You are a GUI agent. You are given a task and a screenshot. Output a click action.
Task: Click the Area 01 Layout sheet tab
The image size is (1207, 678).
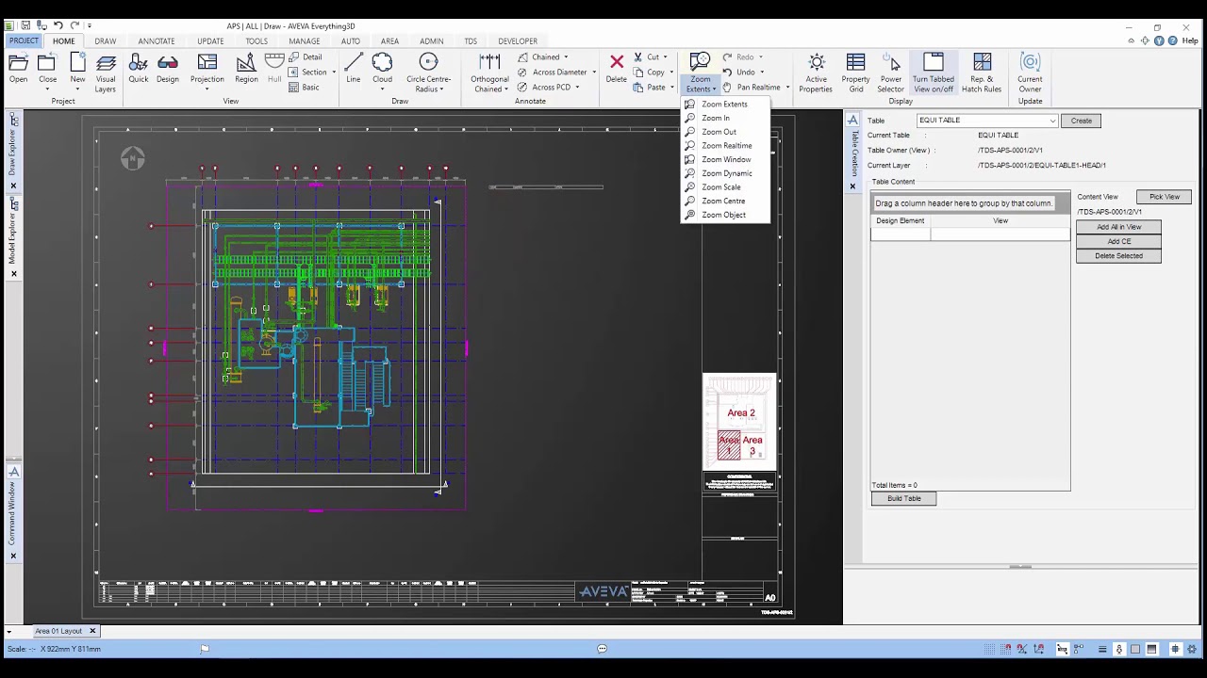(x=58, y=631)
